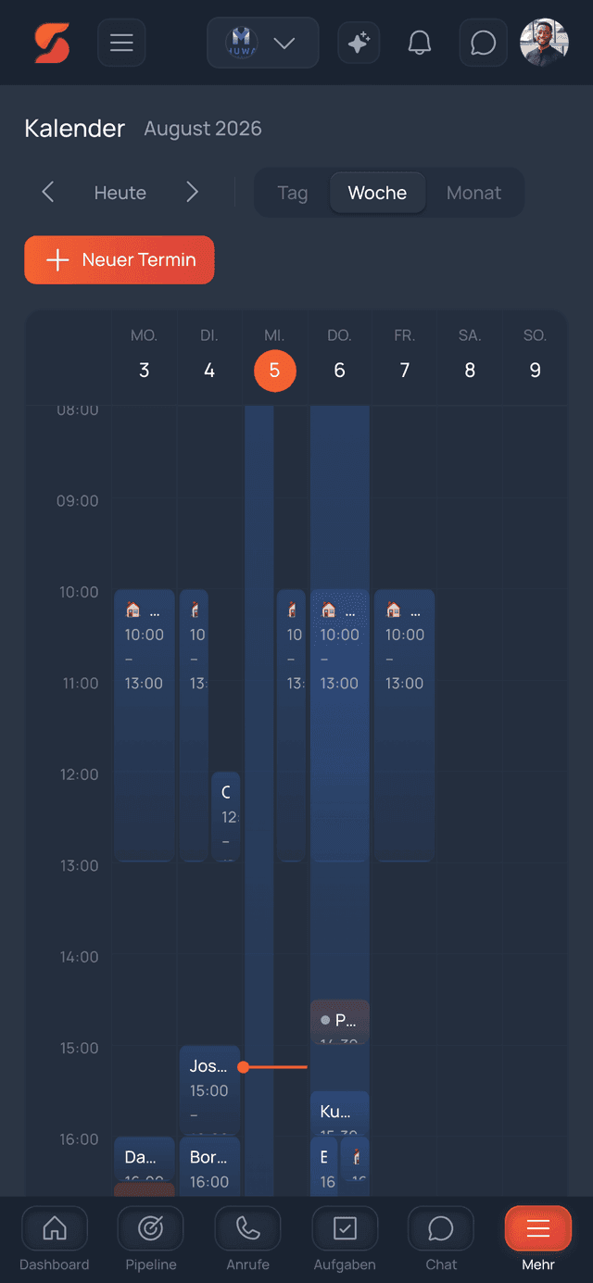
Task: Open the hamburger menu in top bar
Action: click(121, 43)
